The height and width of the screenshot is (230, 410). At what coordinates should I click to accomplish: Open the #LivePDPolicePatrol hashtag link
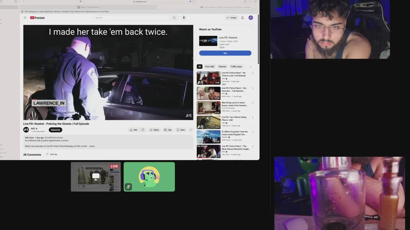[54, 138]
